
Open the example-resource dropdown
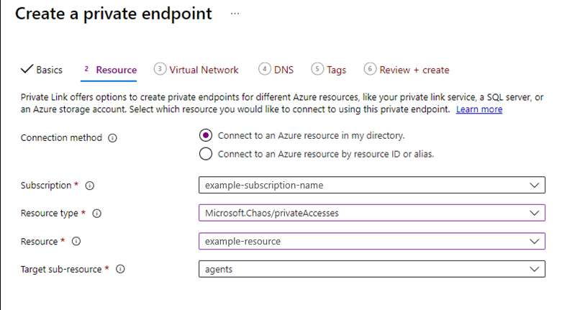pyautogui.click(x=372, y=241)
